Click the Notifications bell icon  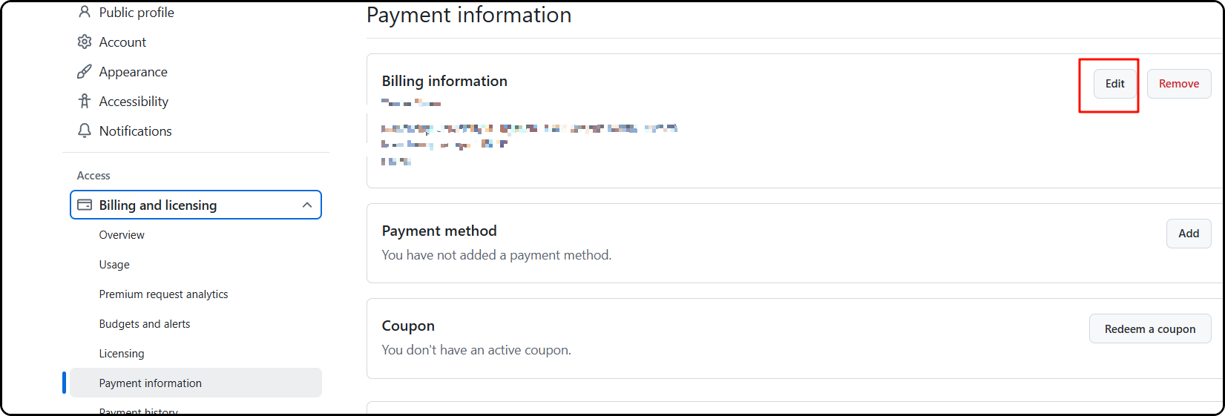pos(85,131)
